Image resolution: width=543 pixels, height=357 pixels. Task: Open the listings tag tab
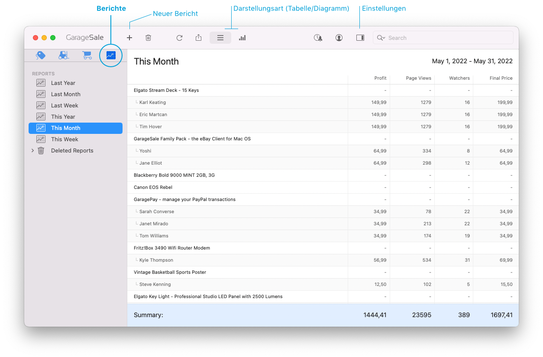pyautogui.click(x=41, y=55)
